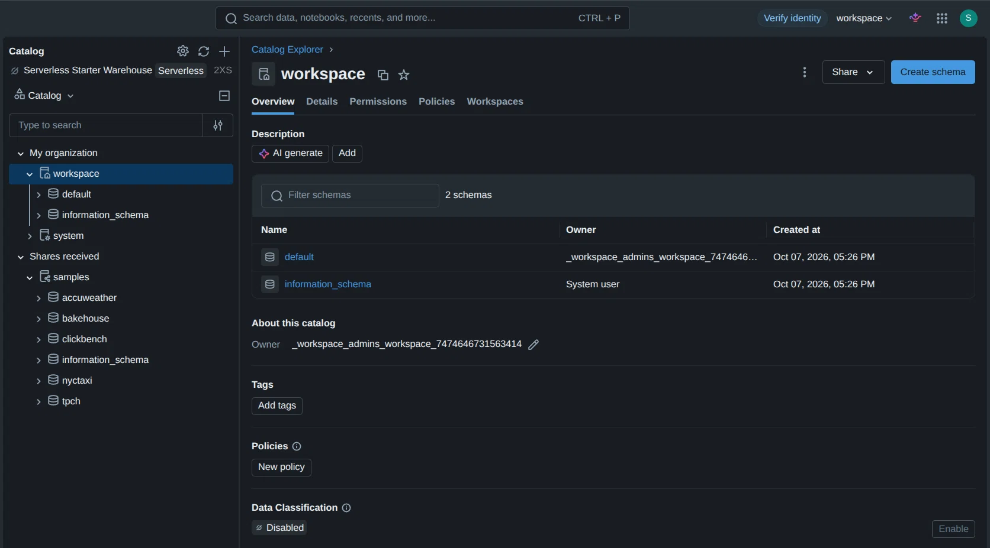Click the Enable data classification button
This screenshot has height=548, width=990.
[953, 529]
